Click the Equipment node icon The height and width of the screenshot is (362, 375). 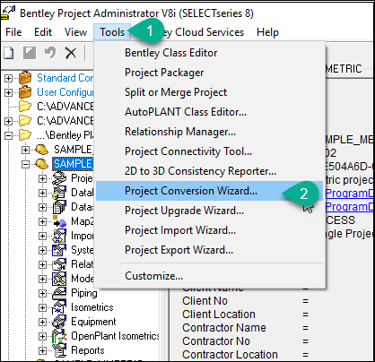click(59, 322)
